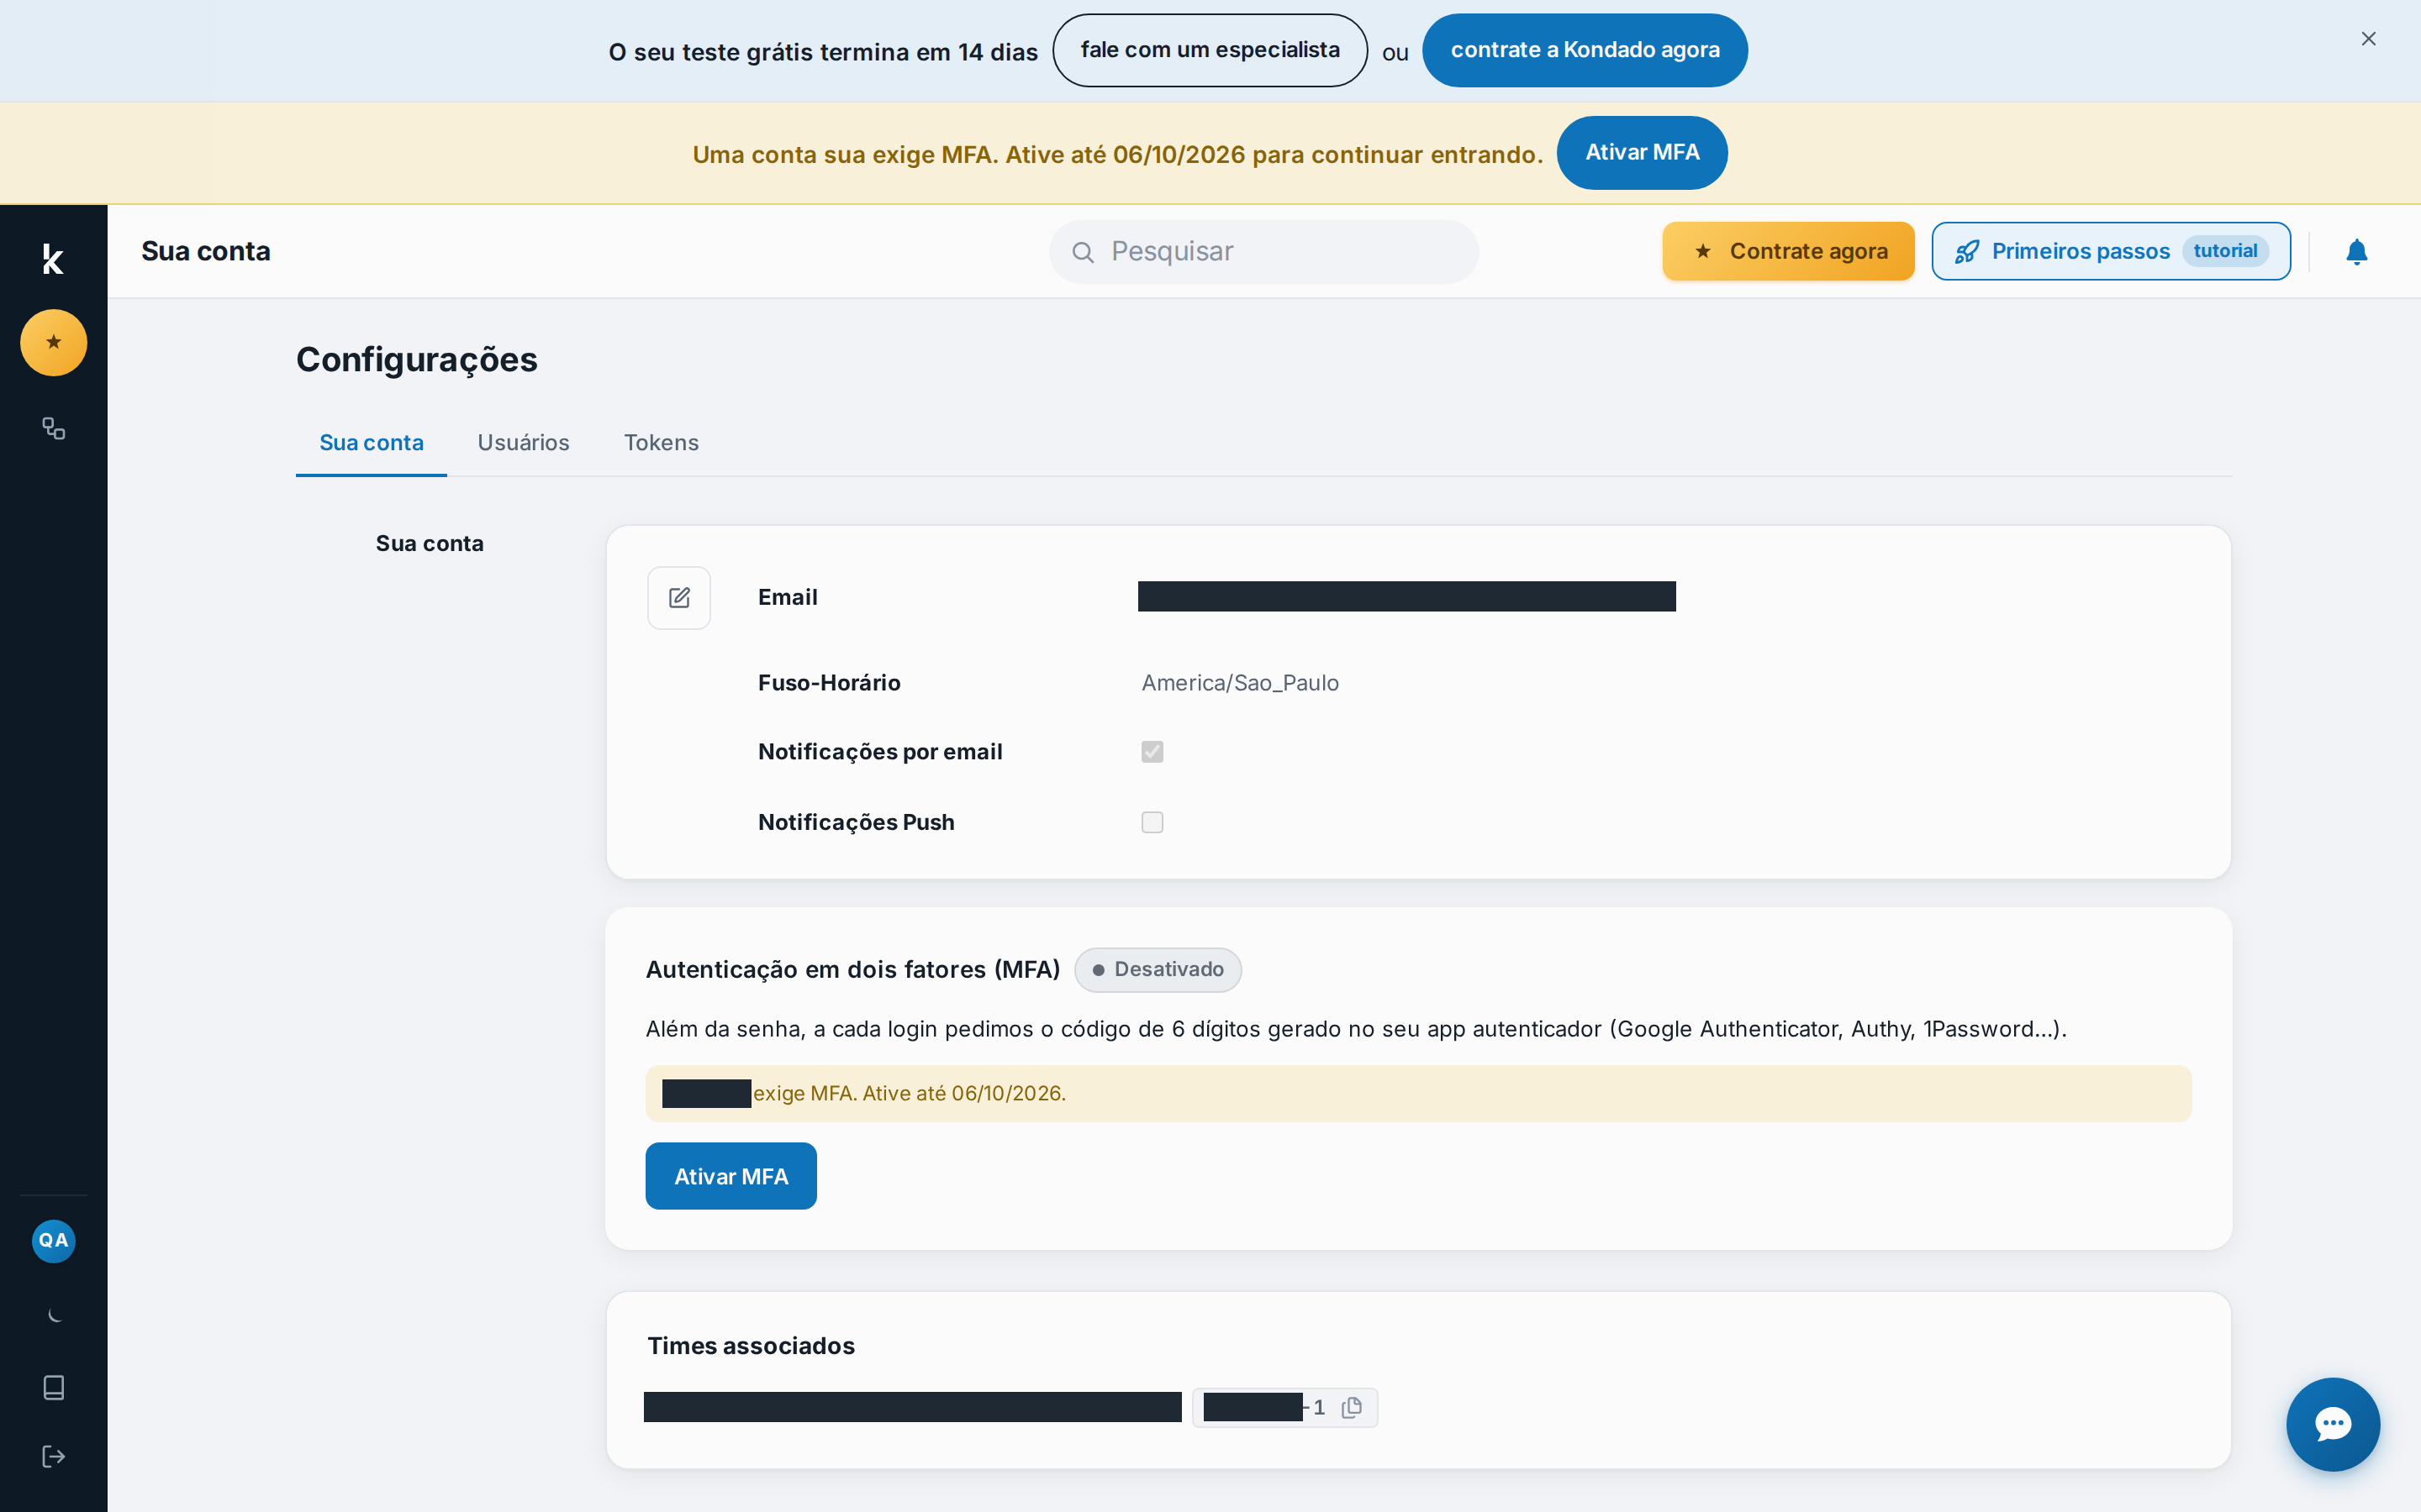Toggle Notificações por email checkbox
The width and height of the screenshot is (2421, 1512).
1152,751
